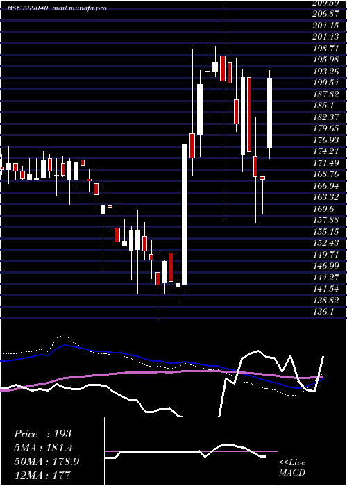The height and width of the screenshot is (486, 347).
Task: Click the 168.76 price axis label
Action: (x=326, y=174)
